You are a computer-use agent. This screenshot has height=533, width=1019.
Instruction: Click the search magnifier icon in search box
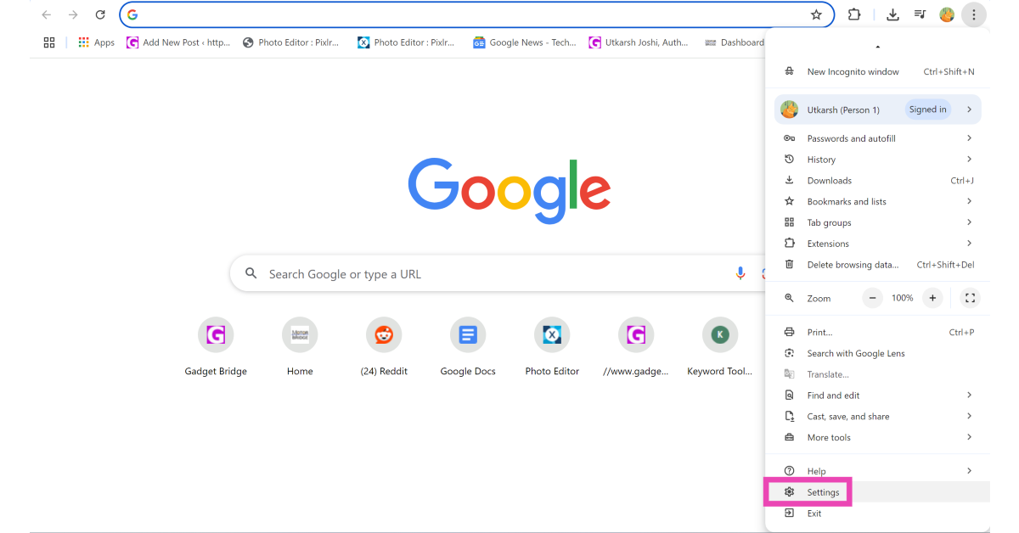pos(251,273)
